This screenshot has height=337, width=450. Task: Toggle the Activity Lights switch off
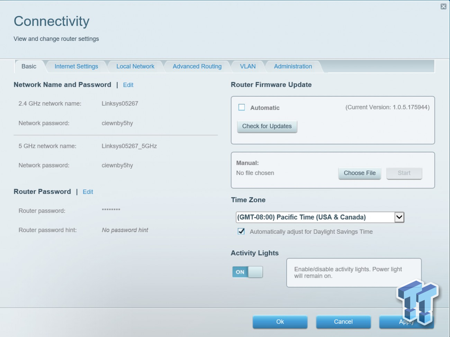click(x=247, y=272)
